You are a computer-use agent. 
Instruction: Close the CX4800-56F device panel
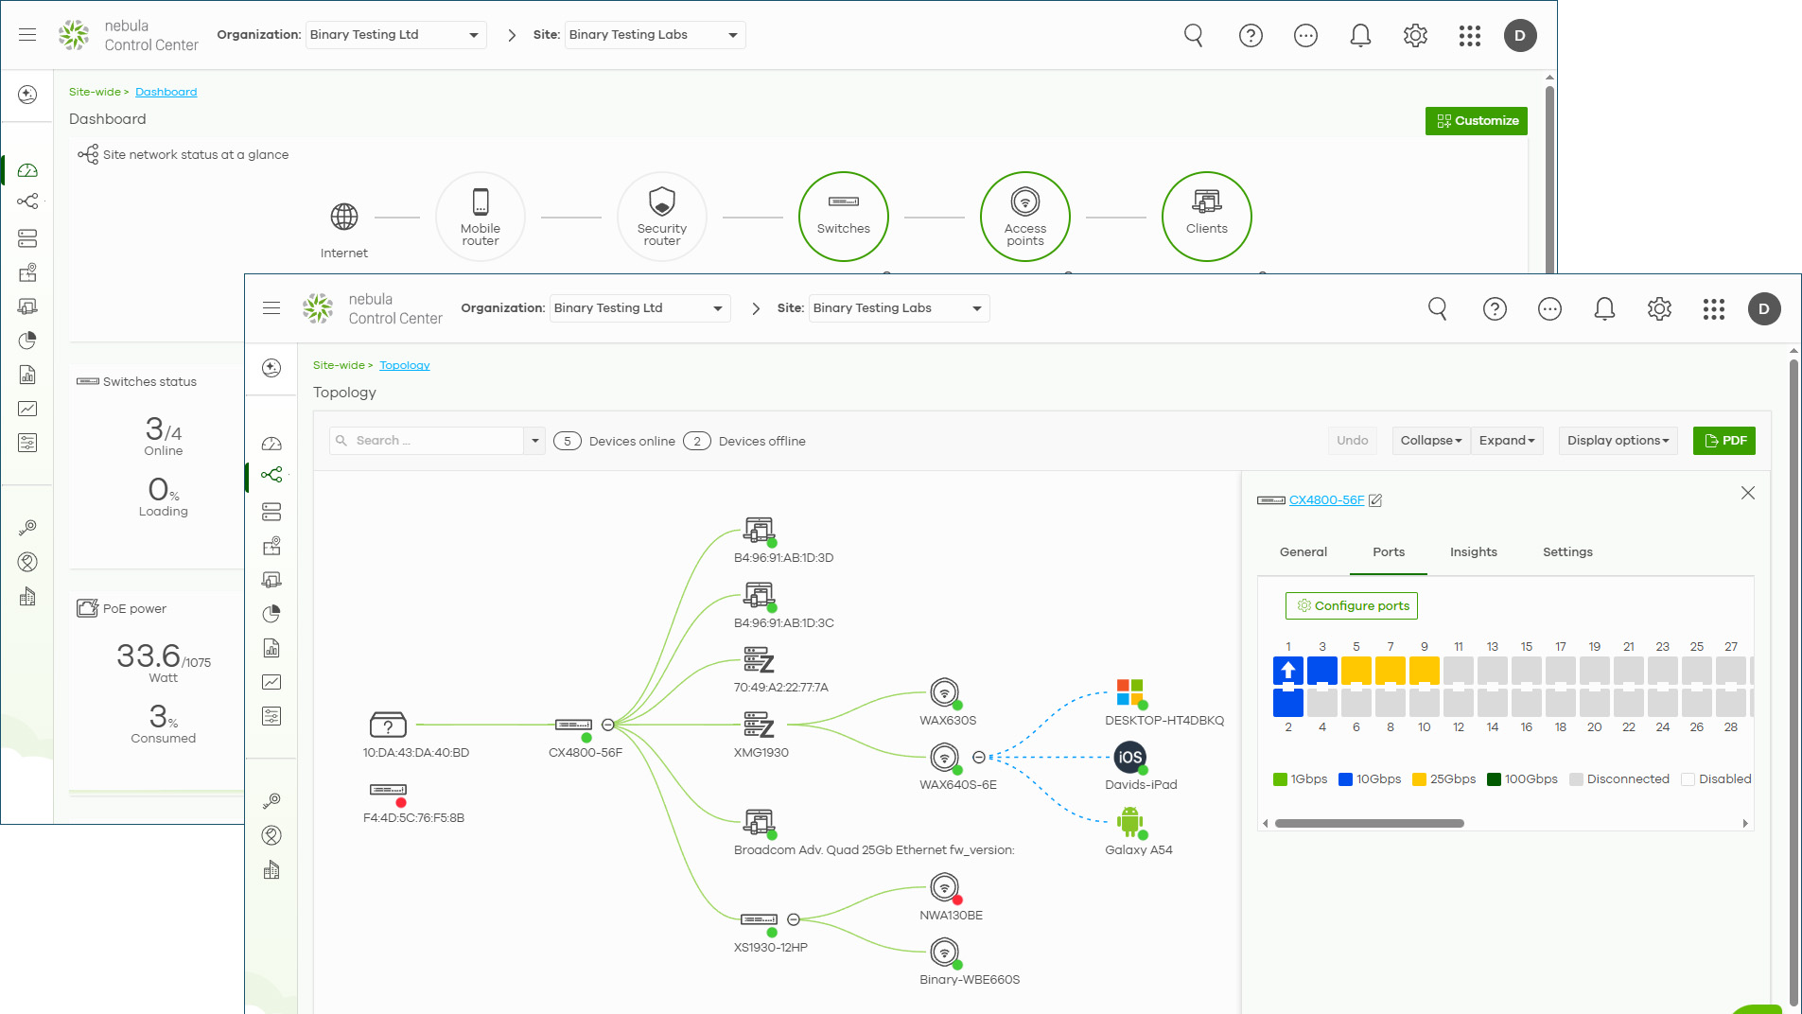(1748, 493)
